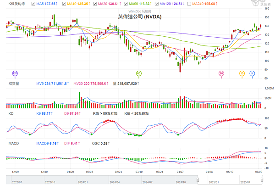Click the MA10 135.35 value label

point(78,4)
